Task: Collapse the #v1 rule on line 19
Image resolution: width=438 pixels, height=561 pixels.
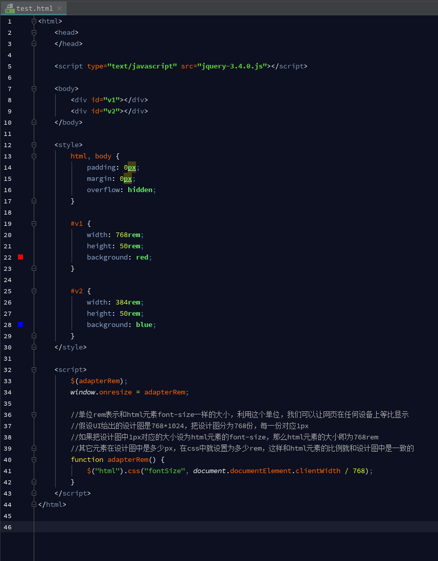Action: 34,224
